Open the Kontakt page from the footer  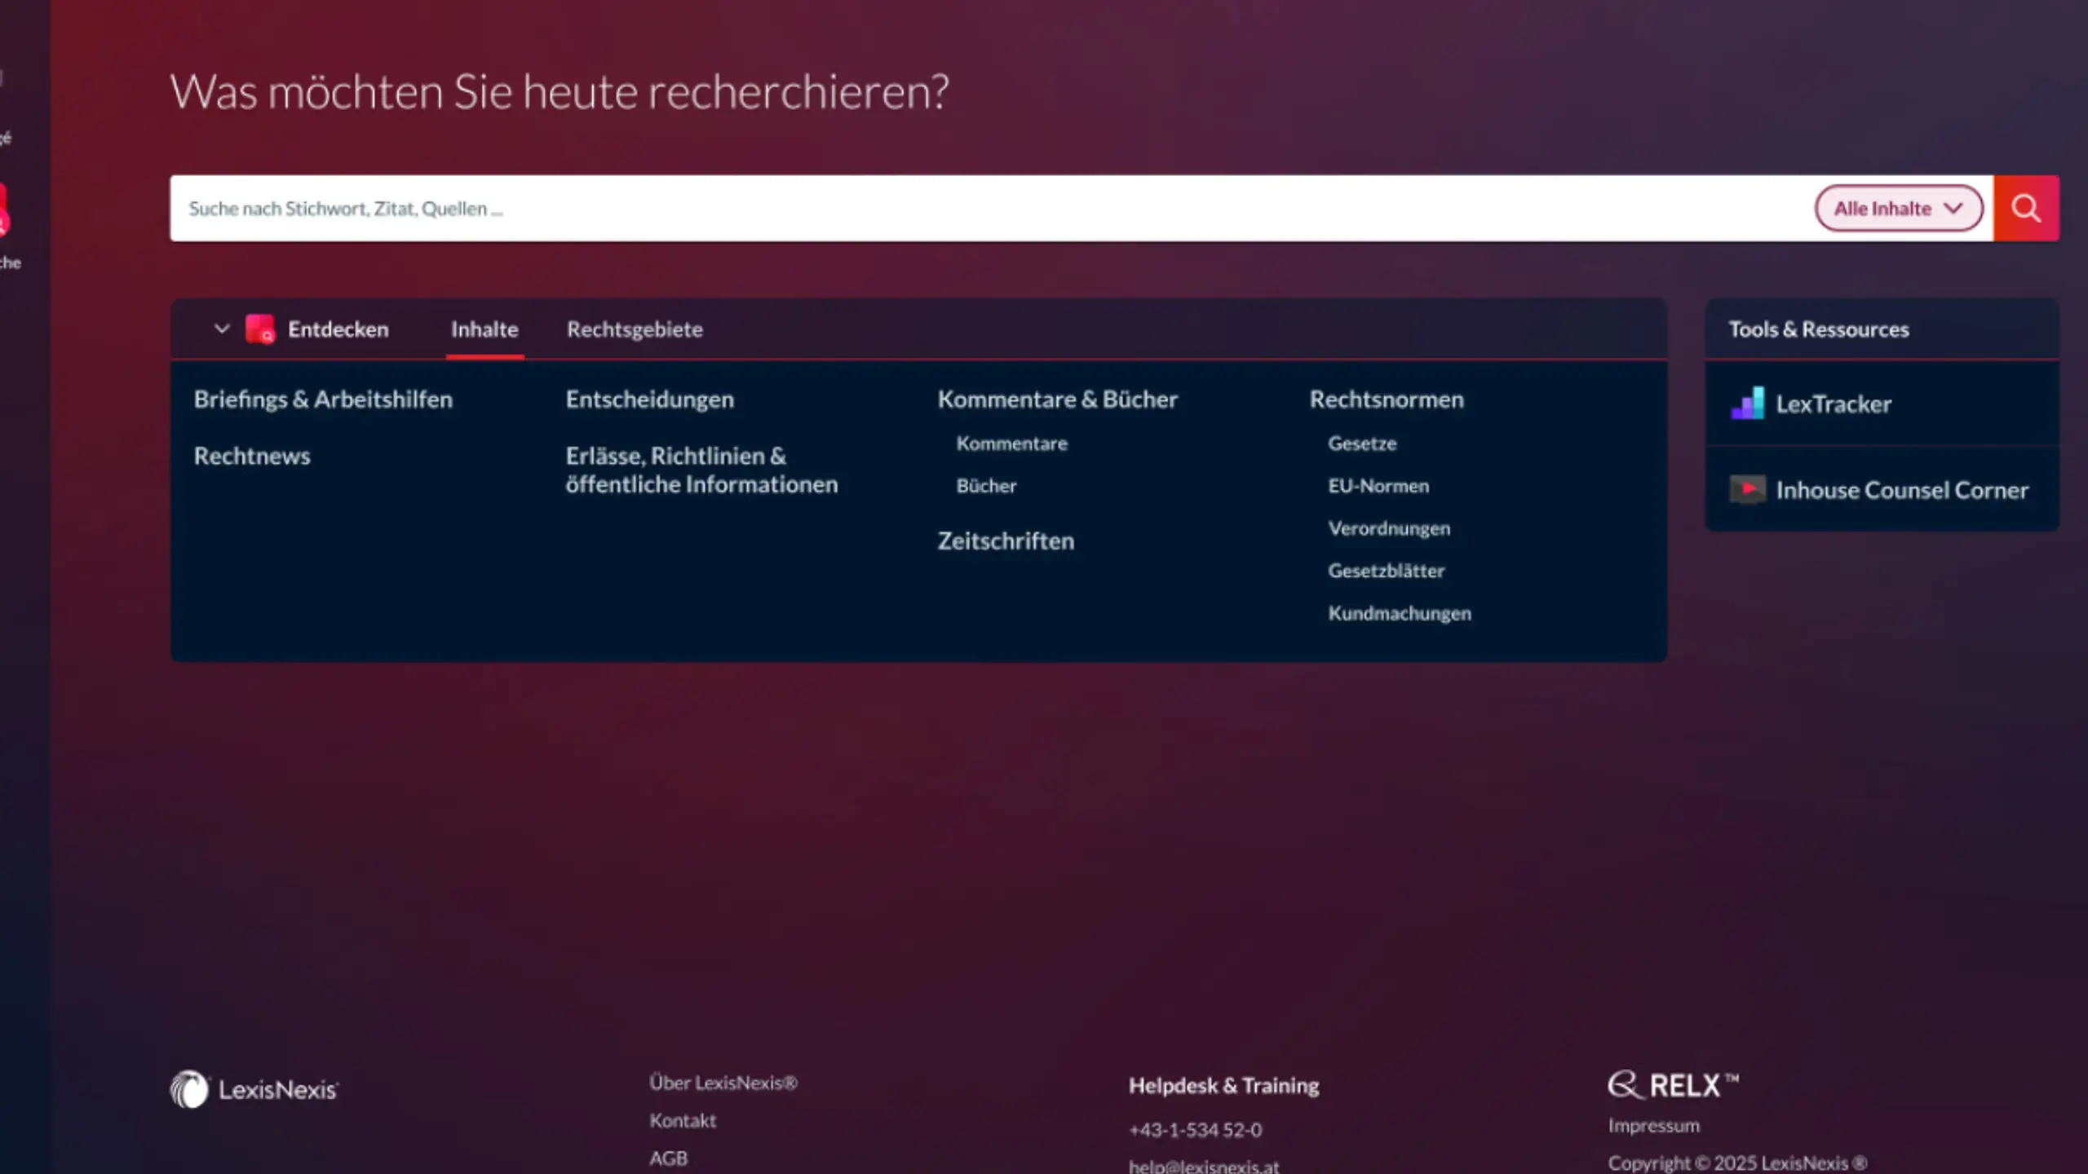click(683, 1119)
